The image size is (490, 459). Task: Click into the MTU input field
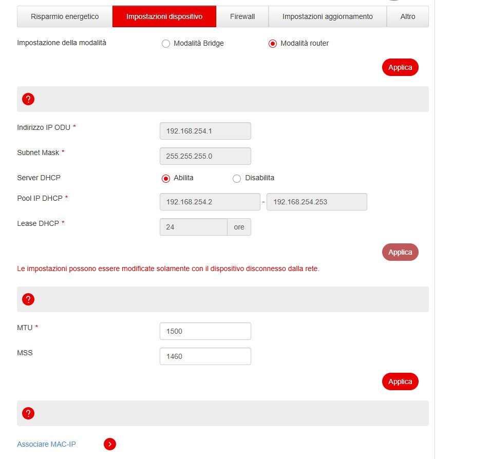(205, 331)
